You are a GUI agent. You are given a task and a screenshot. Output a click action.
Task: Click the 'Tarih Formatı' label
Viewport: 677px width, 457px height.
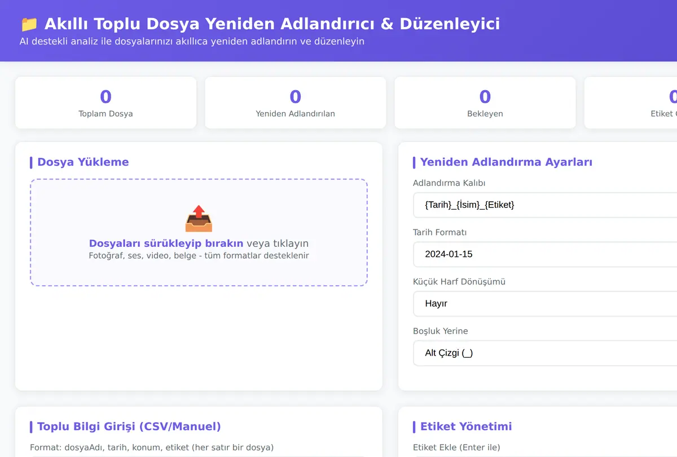[x=440, y=232]
